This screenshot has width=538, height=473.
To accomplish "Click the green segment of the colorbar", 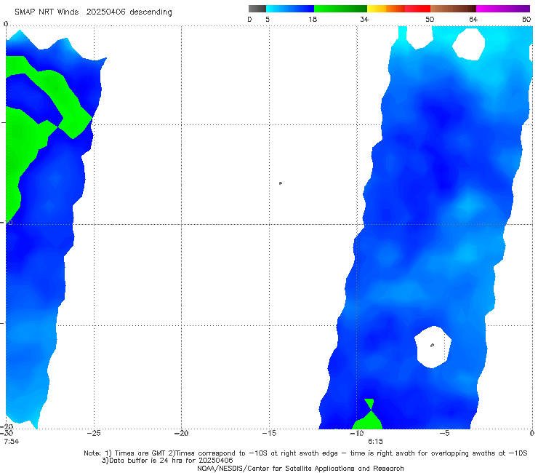I will tap(340, 9).
